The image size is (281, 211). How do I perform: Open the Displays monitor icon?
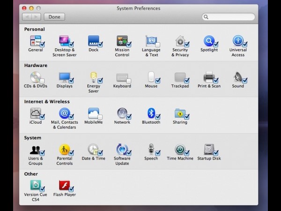[x=64, y=77]
